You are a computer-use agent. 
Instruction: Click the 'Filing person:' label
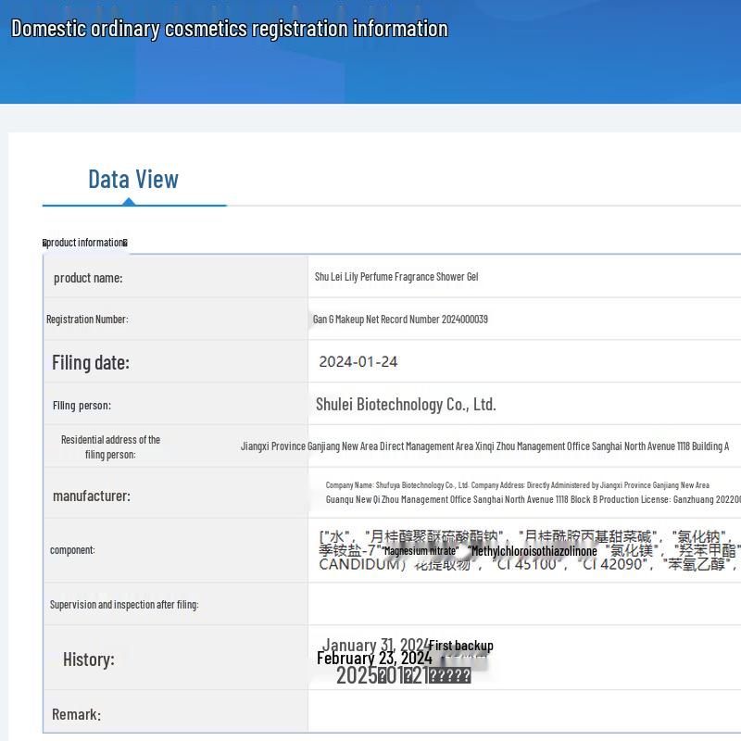pos(82,405)
